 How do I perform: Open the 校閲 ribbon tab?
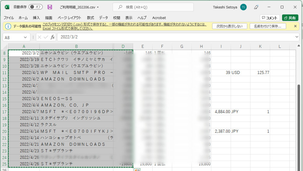coord(117,18)
